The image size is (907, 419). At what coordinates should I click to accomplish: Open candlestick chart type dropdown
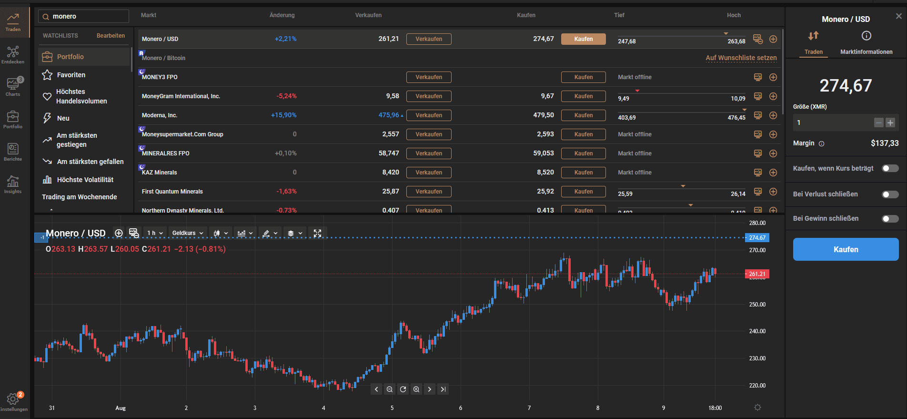pyautogui.click(x=221, y=233)
